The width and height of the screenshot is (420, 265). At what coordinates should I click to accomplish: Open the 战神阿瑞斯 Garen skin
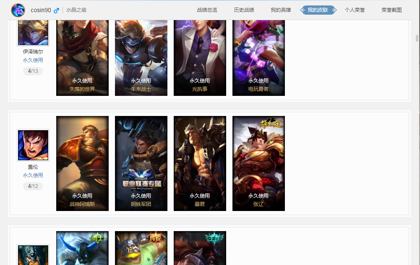click(83, 164)
